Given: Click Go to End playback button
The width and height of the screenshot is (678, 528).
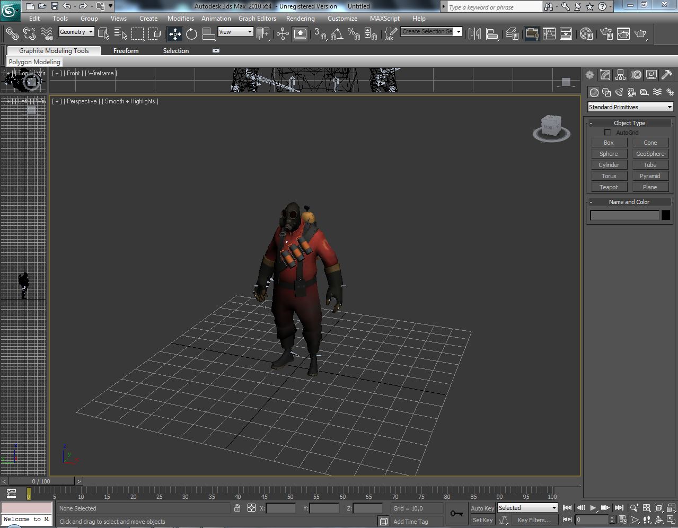Looking at the screenshot, I should coord(619,508).
